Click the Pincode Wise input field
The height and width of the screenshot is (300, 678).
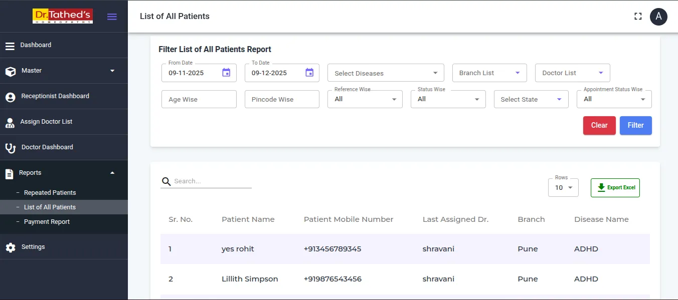[x=282, y=99]
